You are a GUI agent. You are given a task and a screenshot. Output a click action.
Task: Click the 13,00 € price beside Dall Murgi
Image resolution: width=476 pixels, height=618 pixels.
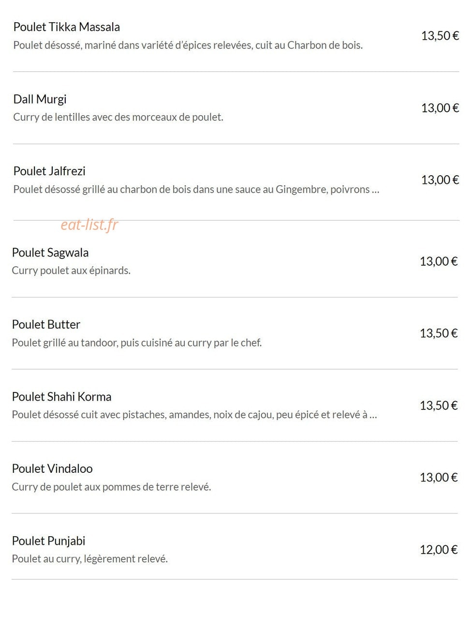[440, 108]
